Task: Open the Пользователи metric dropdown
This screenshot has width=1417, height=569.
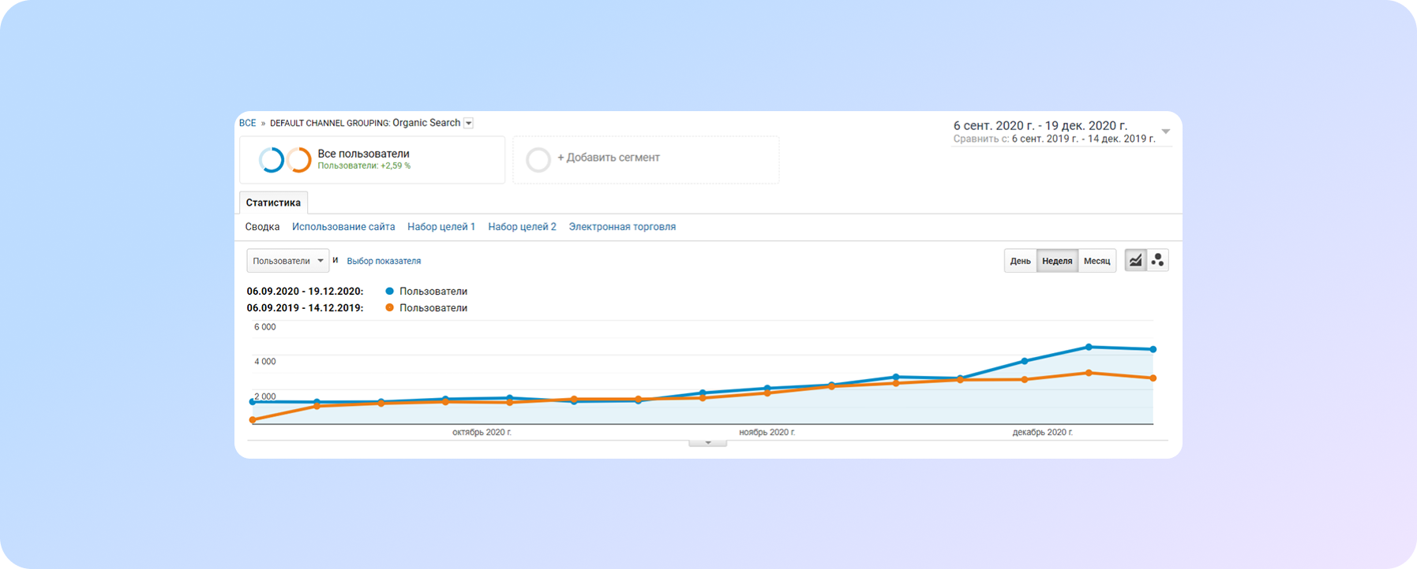Action: click(287, 261)
